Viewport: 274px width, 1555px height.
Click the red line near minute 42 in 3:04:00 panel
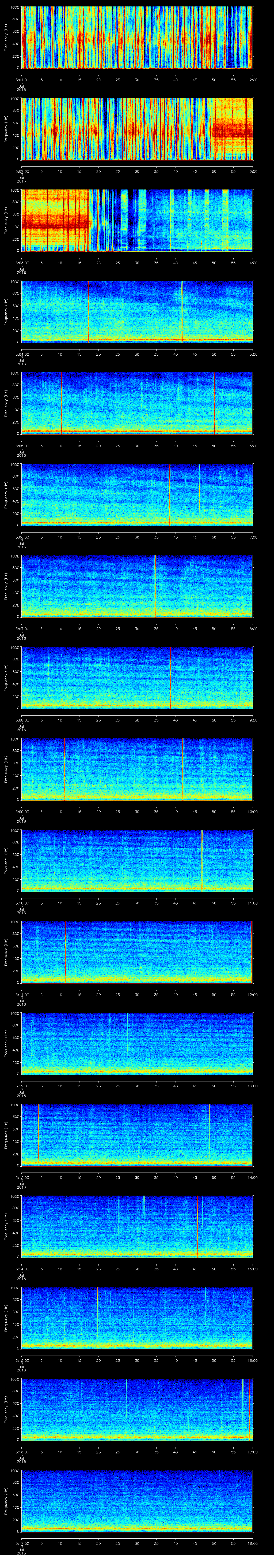tap(182, 311)
